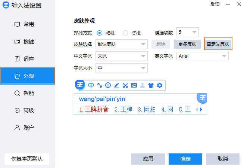
Task: Open the soft keyboard icon
Action: click(134, 85)
